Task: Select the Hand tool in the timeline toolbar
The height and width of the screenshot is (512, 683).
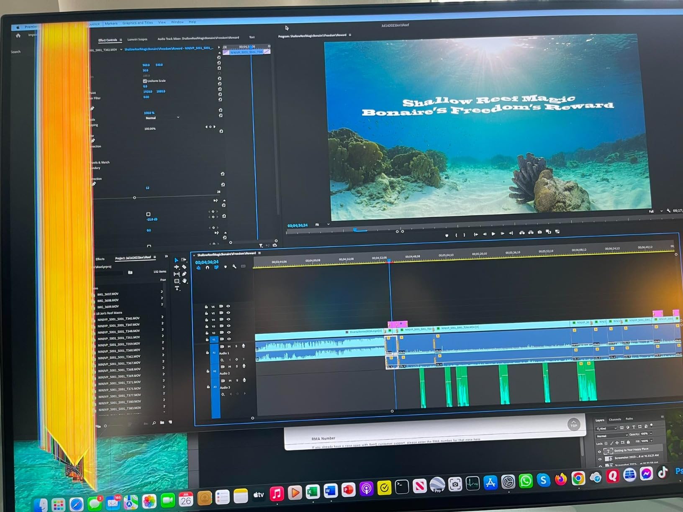Action: pos(185,281)
